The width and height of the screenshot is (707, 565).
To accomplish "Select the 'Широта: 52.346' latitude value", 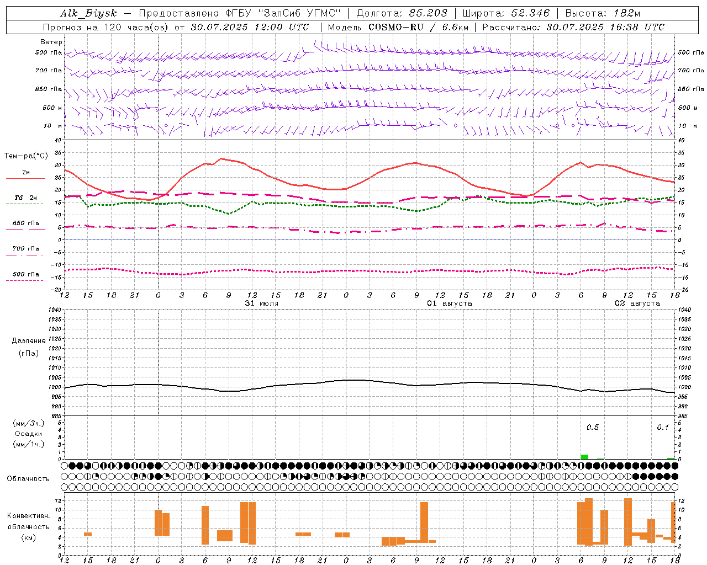I will coord(506,13).
